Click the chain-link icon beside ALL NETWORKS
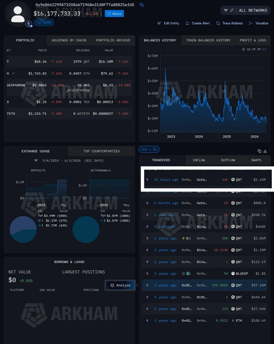The image size is (274, 344). point(232,10)
